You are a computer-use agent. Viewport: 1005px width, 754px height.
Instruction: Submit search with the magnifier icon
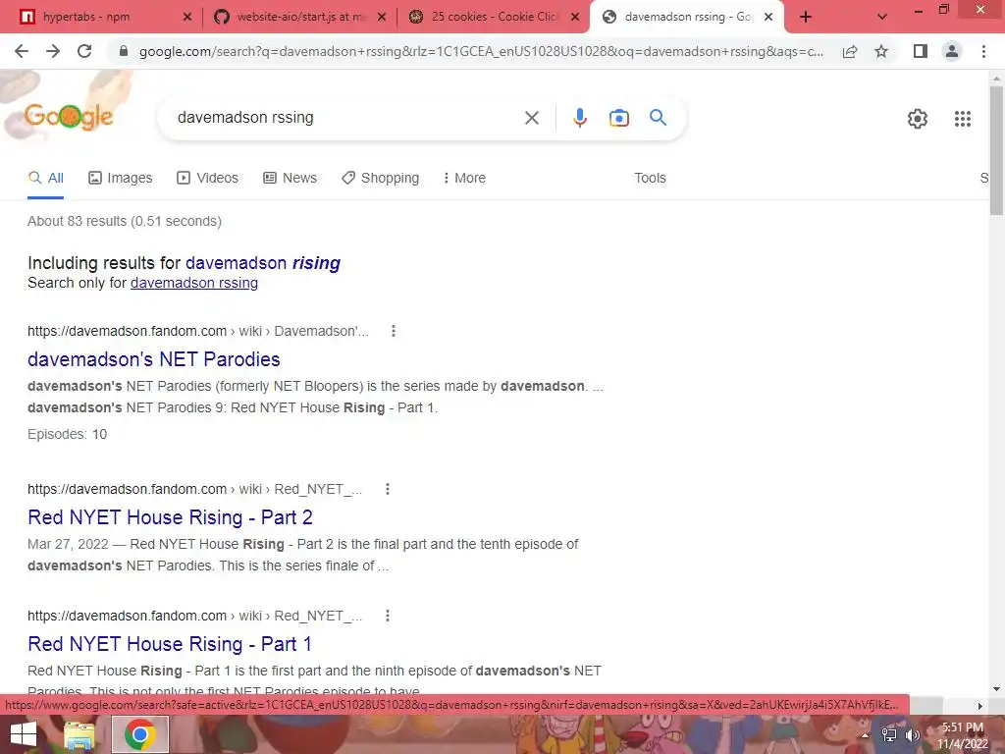point(658,118)
